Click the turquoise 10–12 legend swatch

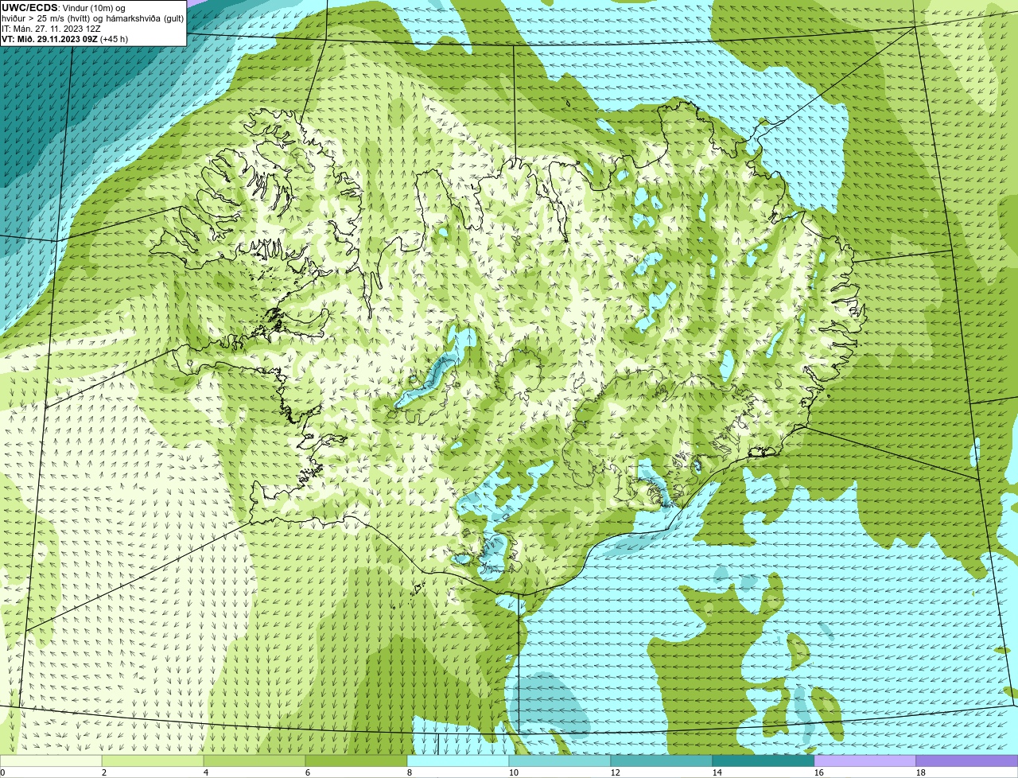[561, 761]
